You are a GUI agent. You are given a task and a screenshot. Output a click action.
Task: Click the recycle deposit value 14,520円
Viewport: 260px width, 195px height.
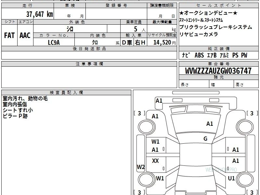[x=164, y=43]
